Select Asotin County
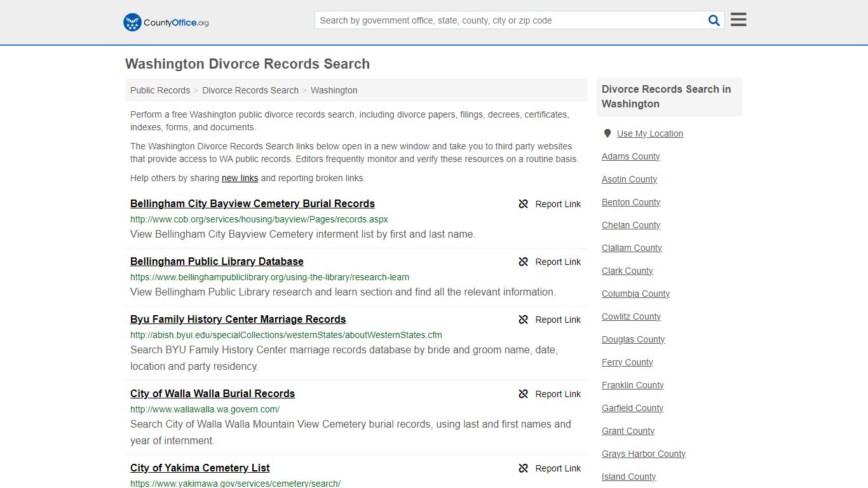 630,179
